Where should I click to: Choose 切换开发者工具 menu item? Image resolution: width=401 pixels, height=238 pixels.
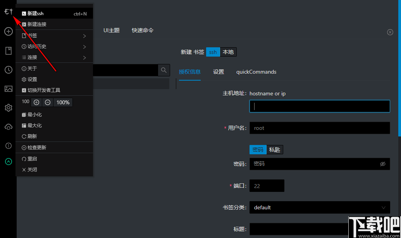pos(54,90)
